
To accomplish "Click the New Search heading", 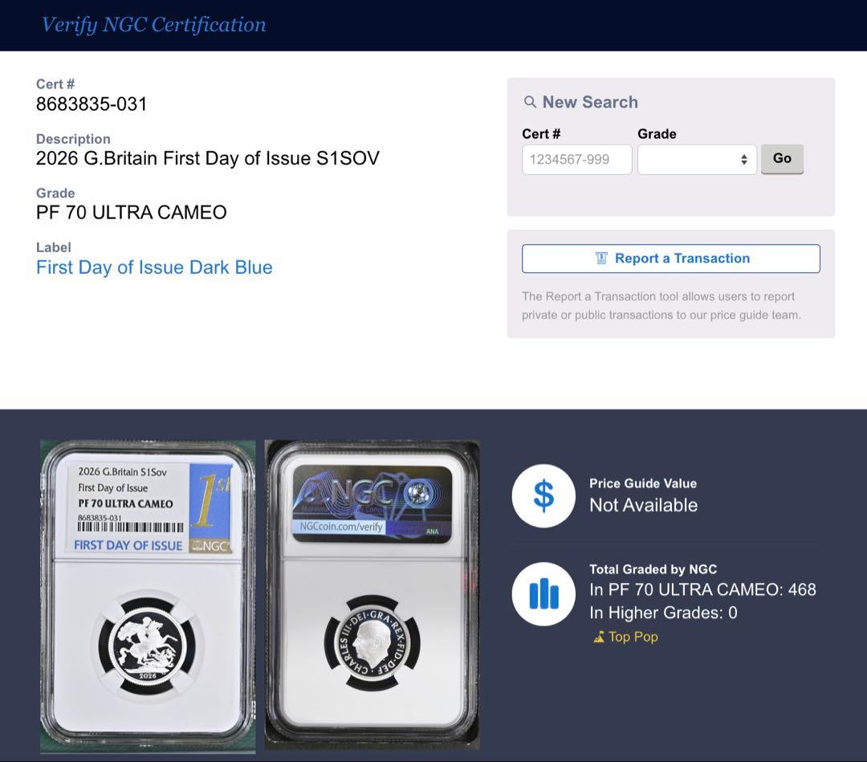I will [590, 102].
